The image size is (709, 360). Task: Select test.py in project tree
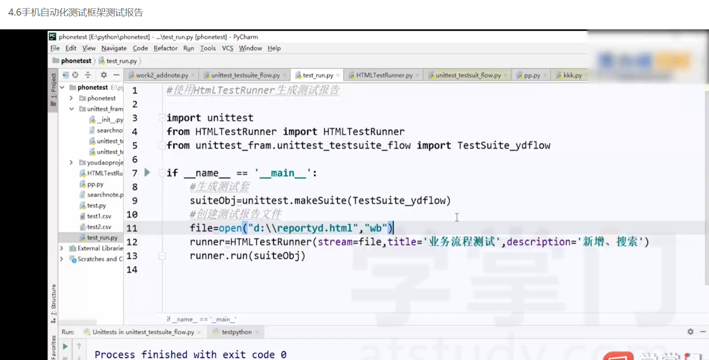[93, 206]
